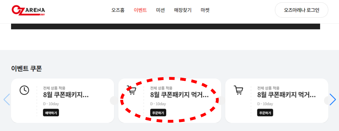Click the 이벤트 쿠폰 section heading
Image resolution: width=339 pixels, height=131 pixels.
[x=26, y=68]
